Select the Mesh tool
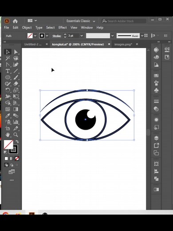Viewport: 173px width, 231px height. click(x=8, y=109)
